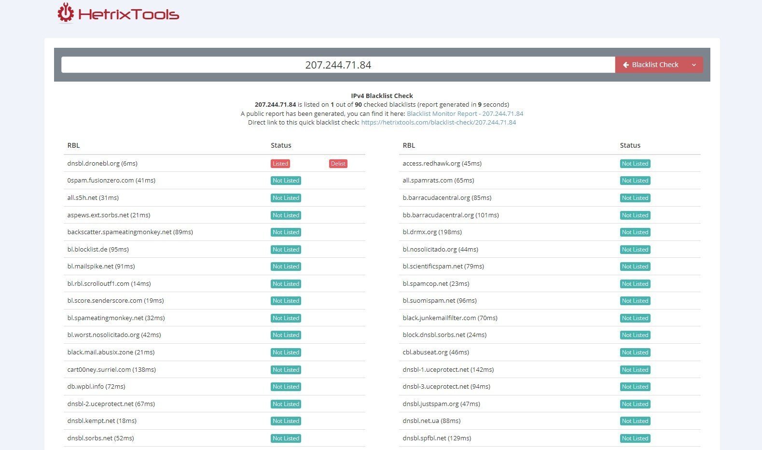Click 0spam.fusionzero.com (41ms) entry
The image size is (762, 450).
tap(111, 180)
